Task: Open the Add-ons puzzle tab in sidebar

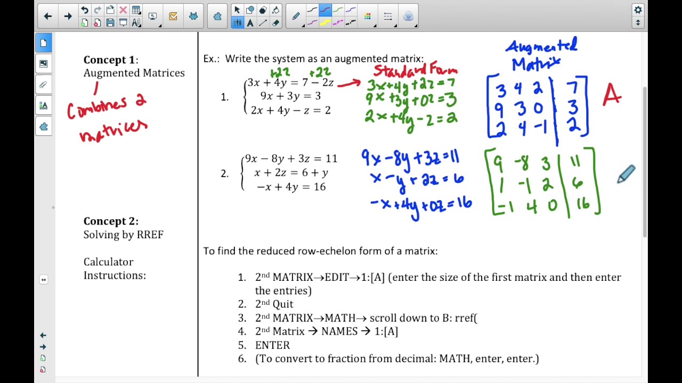Action: pyautogui.click(x=44, y=127)
